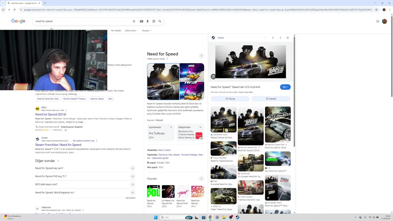Close the image preview panel
Image resolution: width=393 pixels, height=221 pixels.
coord(287,38)
